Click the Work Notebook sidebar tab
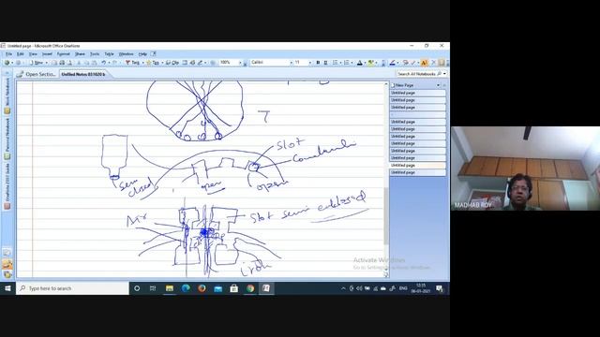The height and width of the screenshot is (337, 600). (x=7, y=95)
